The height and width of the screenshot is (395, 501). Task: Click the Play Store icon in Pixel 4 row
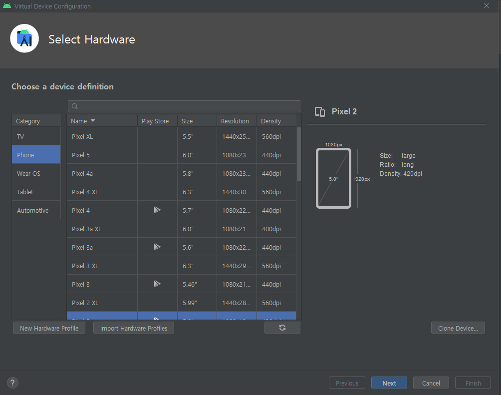pyautogui.click(x=157, y=210)
